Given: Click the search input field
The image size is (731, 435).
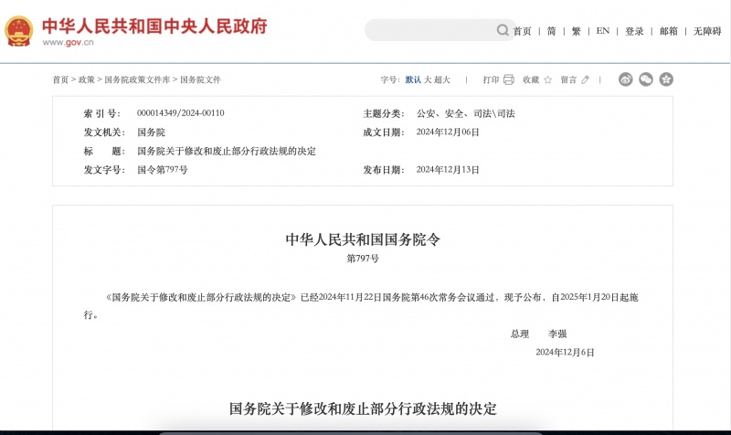Looking at the screenshot, I should [x=429, y=30].
